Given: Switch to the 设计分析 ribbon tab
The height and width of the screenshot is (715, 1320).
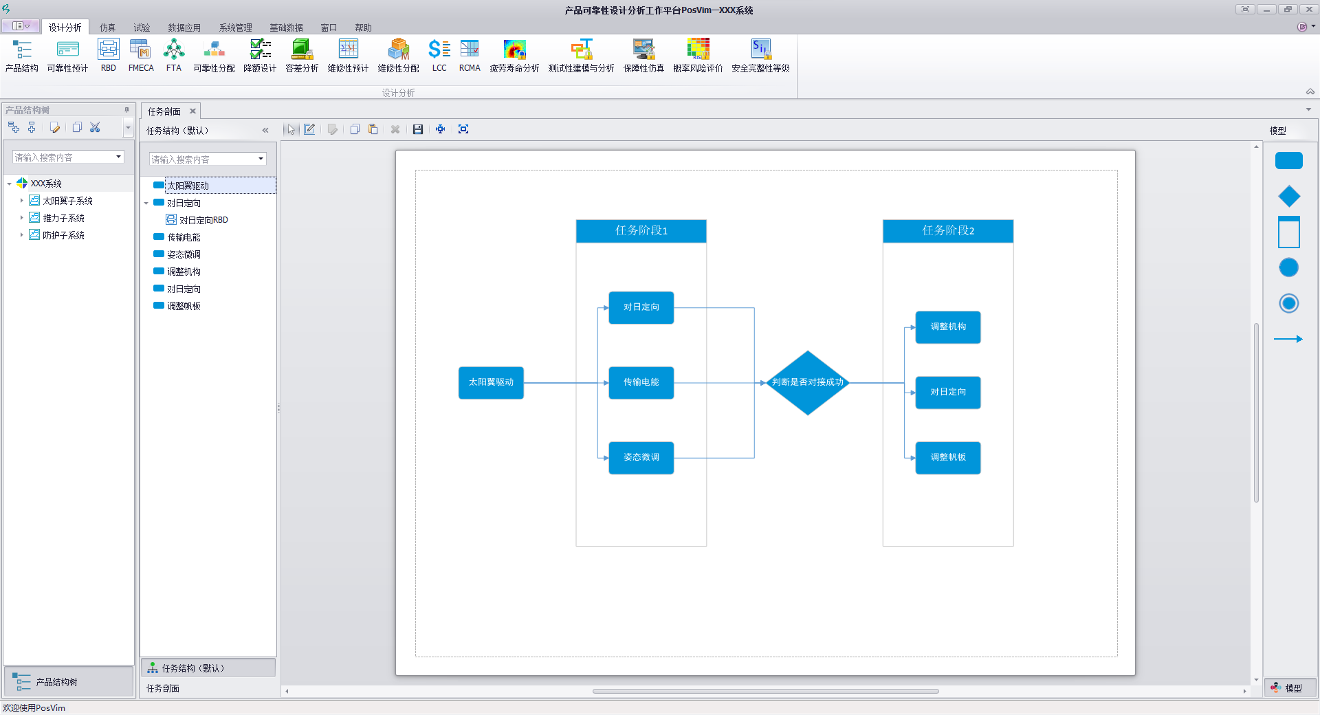Looking at the screenshot, I should (65, 27).
